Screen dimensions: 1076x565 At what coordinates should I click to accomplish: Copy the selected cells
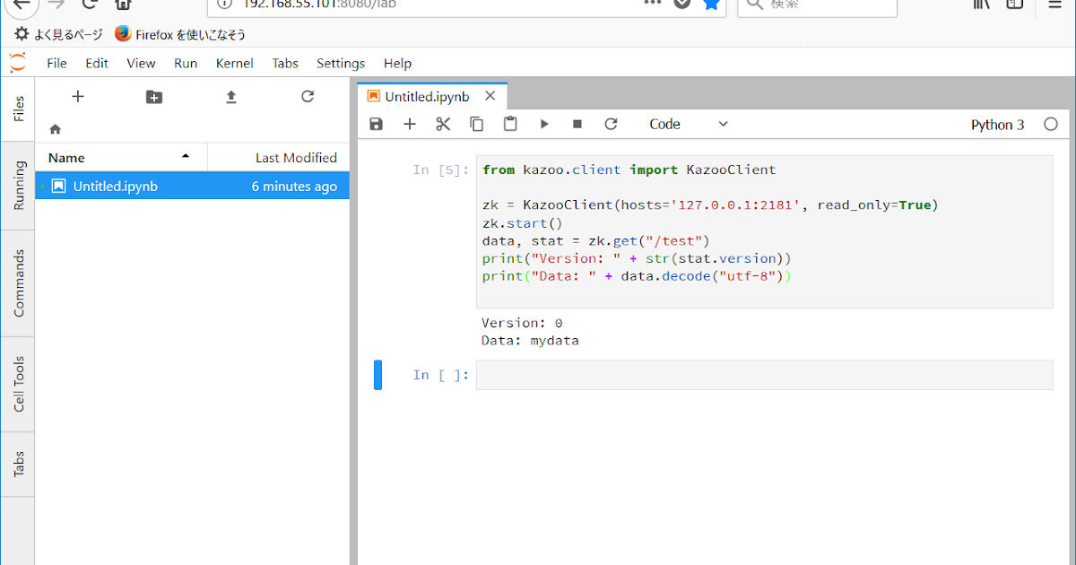click(x=476, y=124)
